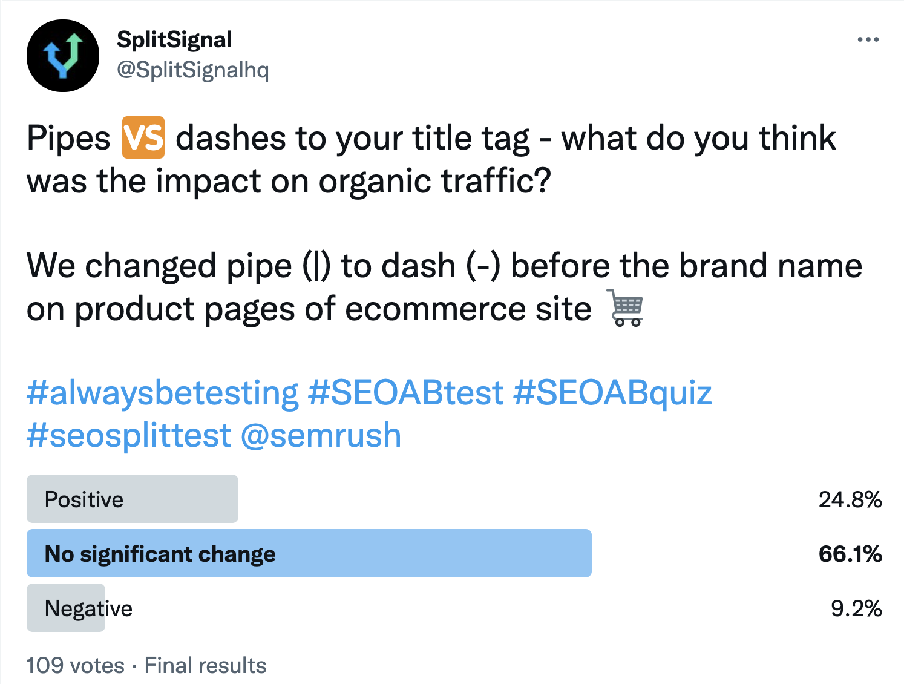
Task: Click the Final results label
Action: [x=205, y=665]
